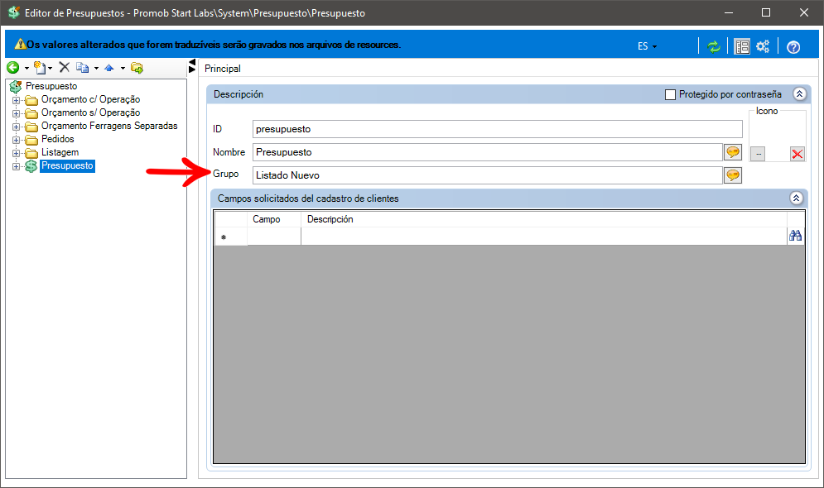Minimize the Editor de Presupuestos window
This screenshot has width=824, height=488.
[x=729, y=12]
